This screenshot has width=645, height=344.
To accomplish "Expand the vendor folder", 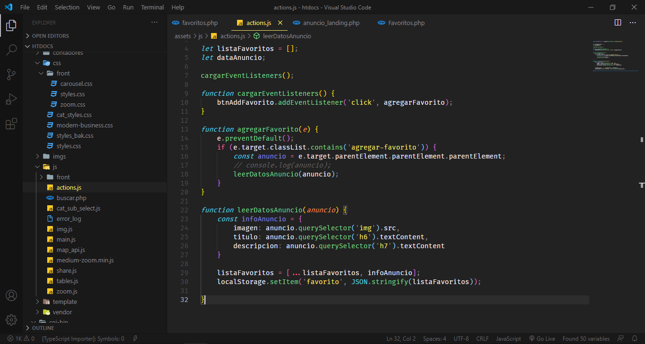I will point(62,312).
